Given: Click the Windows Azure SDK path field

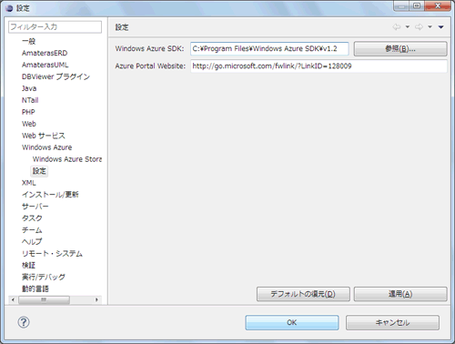Looking at the screenshot, I should (269, 49).
